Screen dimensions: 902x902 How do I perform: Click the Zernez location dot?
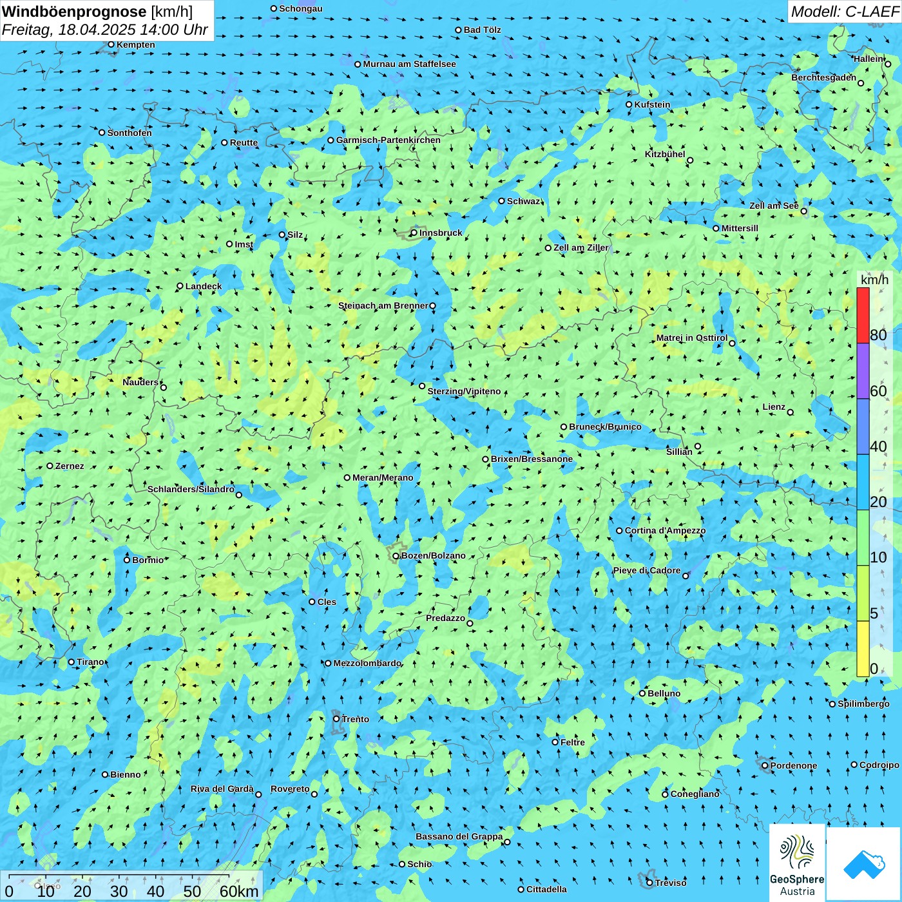[x=50, y=466]
